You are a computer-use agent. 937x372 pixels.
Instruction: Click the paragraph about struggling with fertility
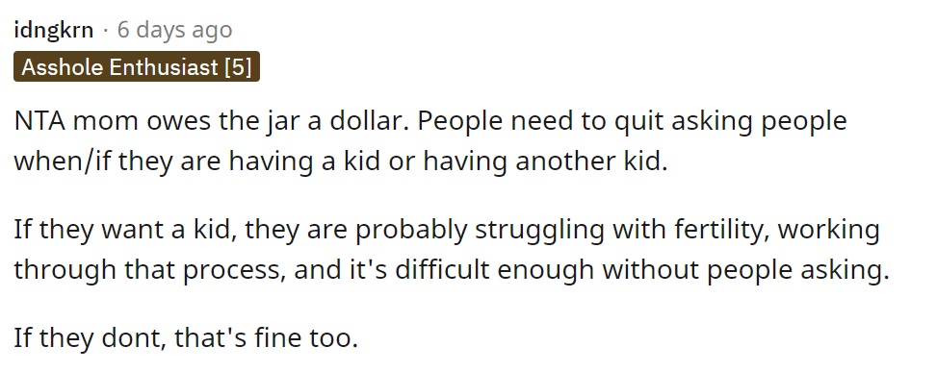pyautogui.click(x=452, y=250)
